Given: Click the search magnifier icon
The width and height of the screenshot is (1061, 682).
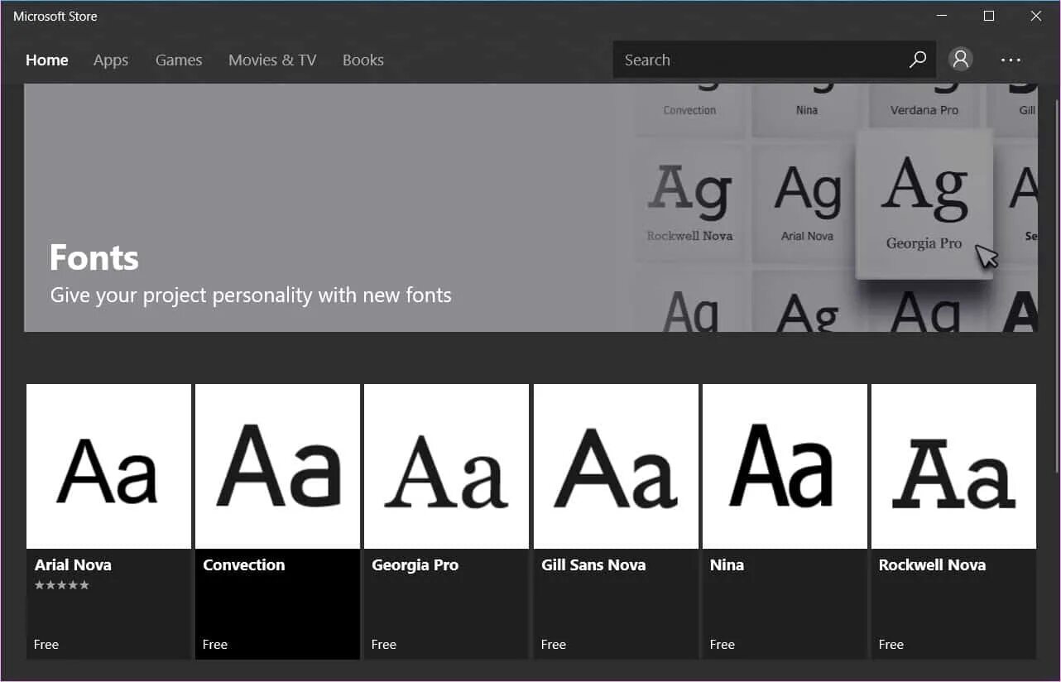Looking at the screenshot, I should (x=917, y=60).
